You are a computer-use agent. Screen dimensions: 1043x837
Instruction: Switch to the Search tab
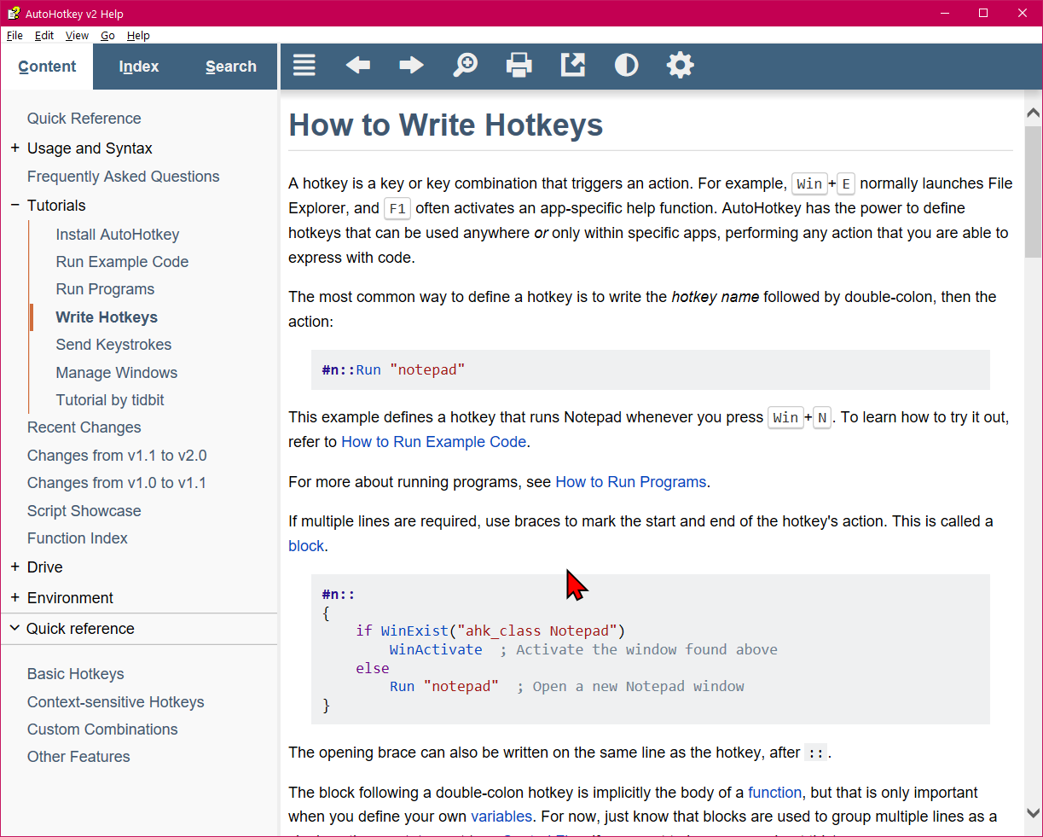[230, 66]
